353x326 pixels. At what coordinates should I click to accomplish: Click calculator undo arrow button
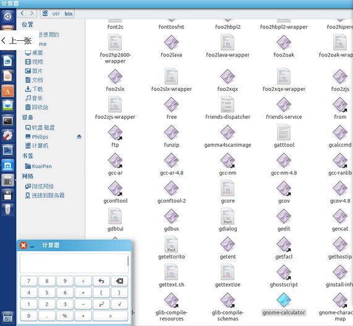point(101,281)
